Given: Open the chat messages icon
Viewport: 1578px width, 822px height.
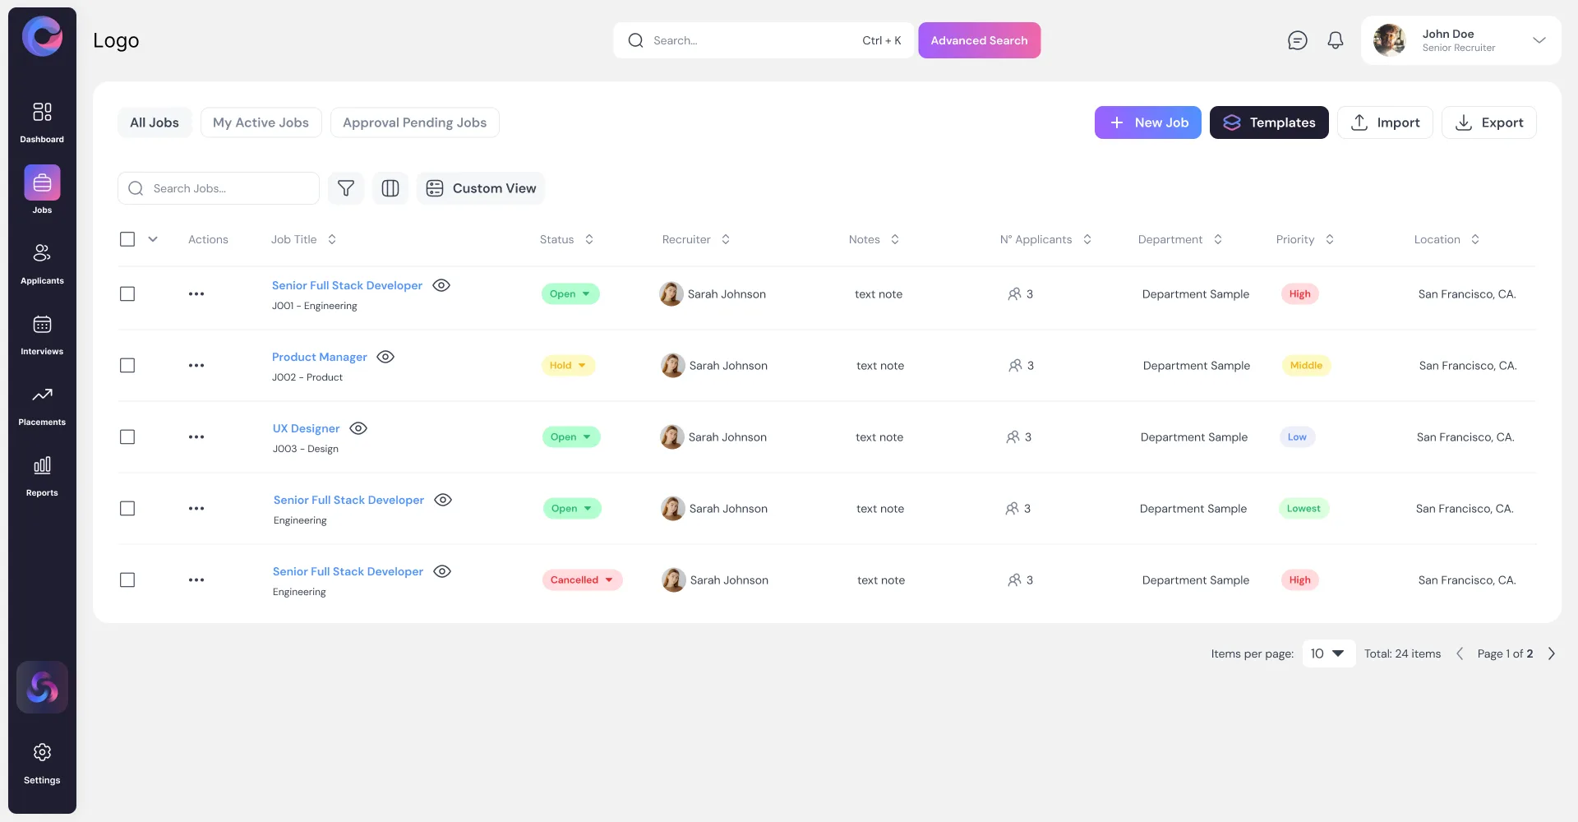Looking at the screenshot, I should [1297, 40].
